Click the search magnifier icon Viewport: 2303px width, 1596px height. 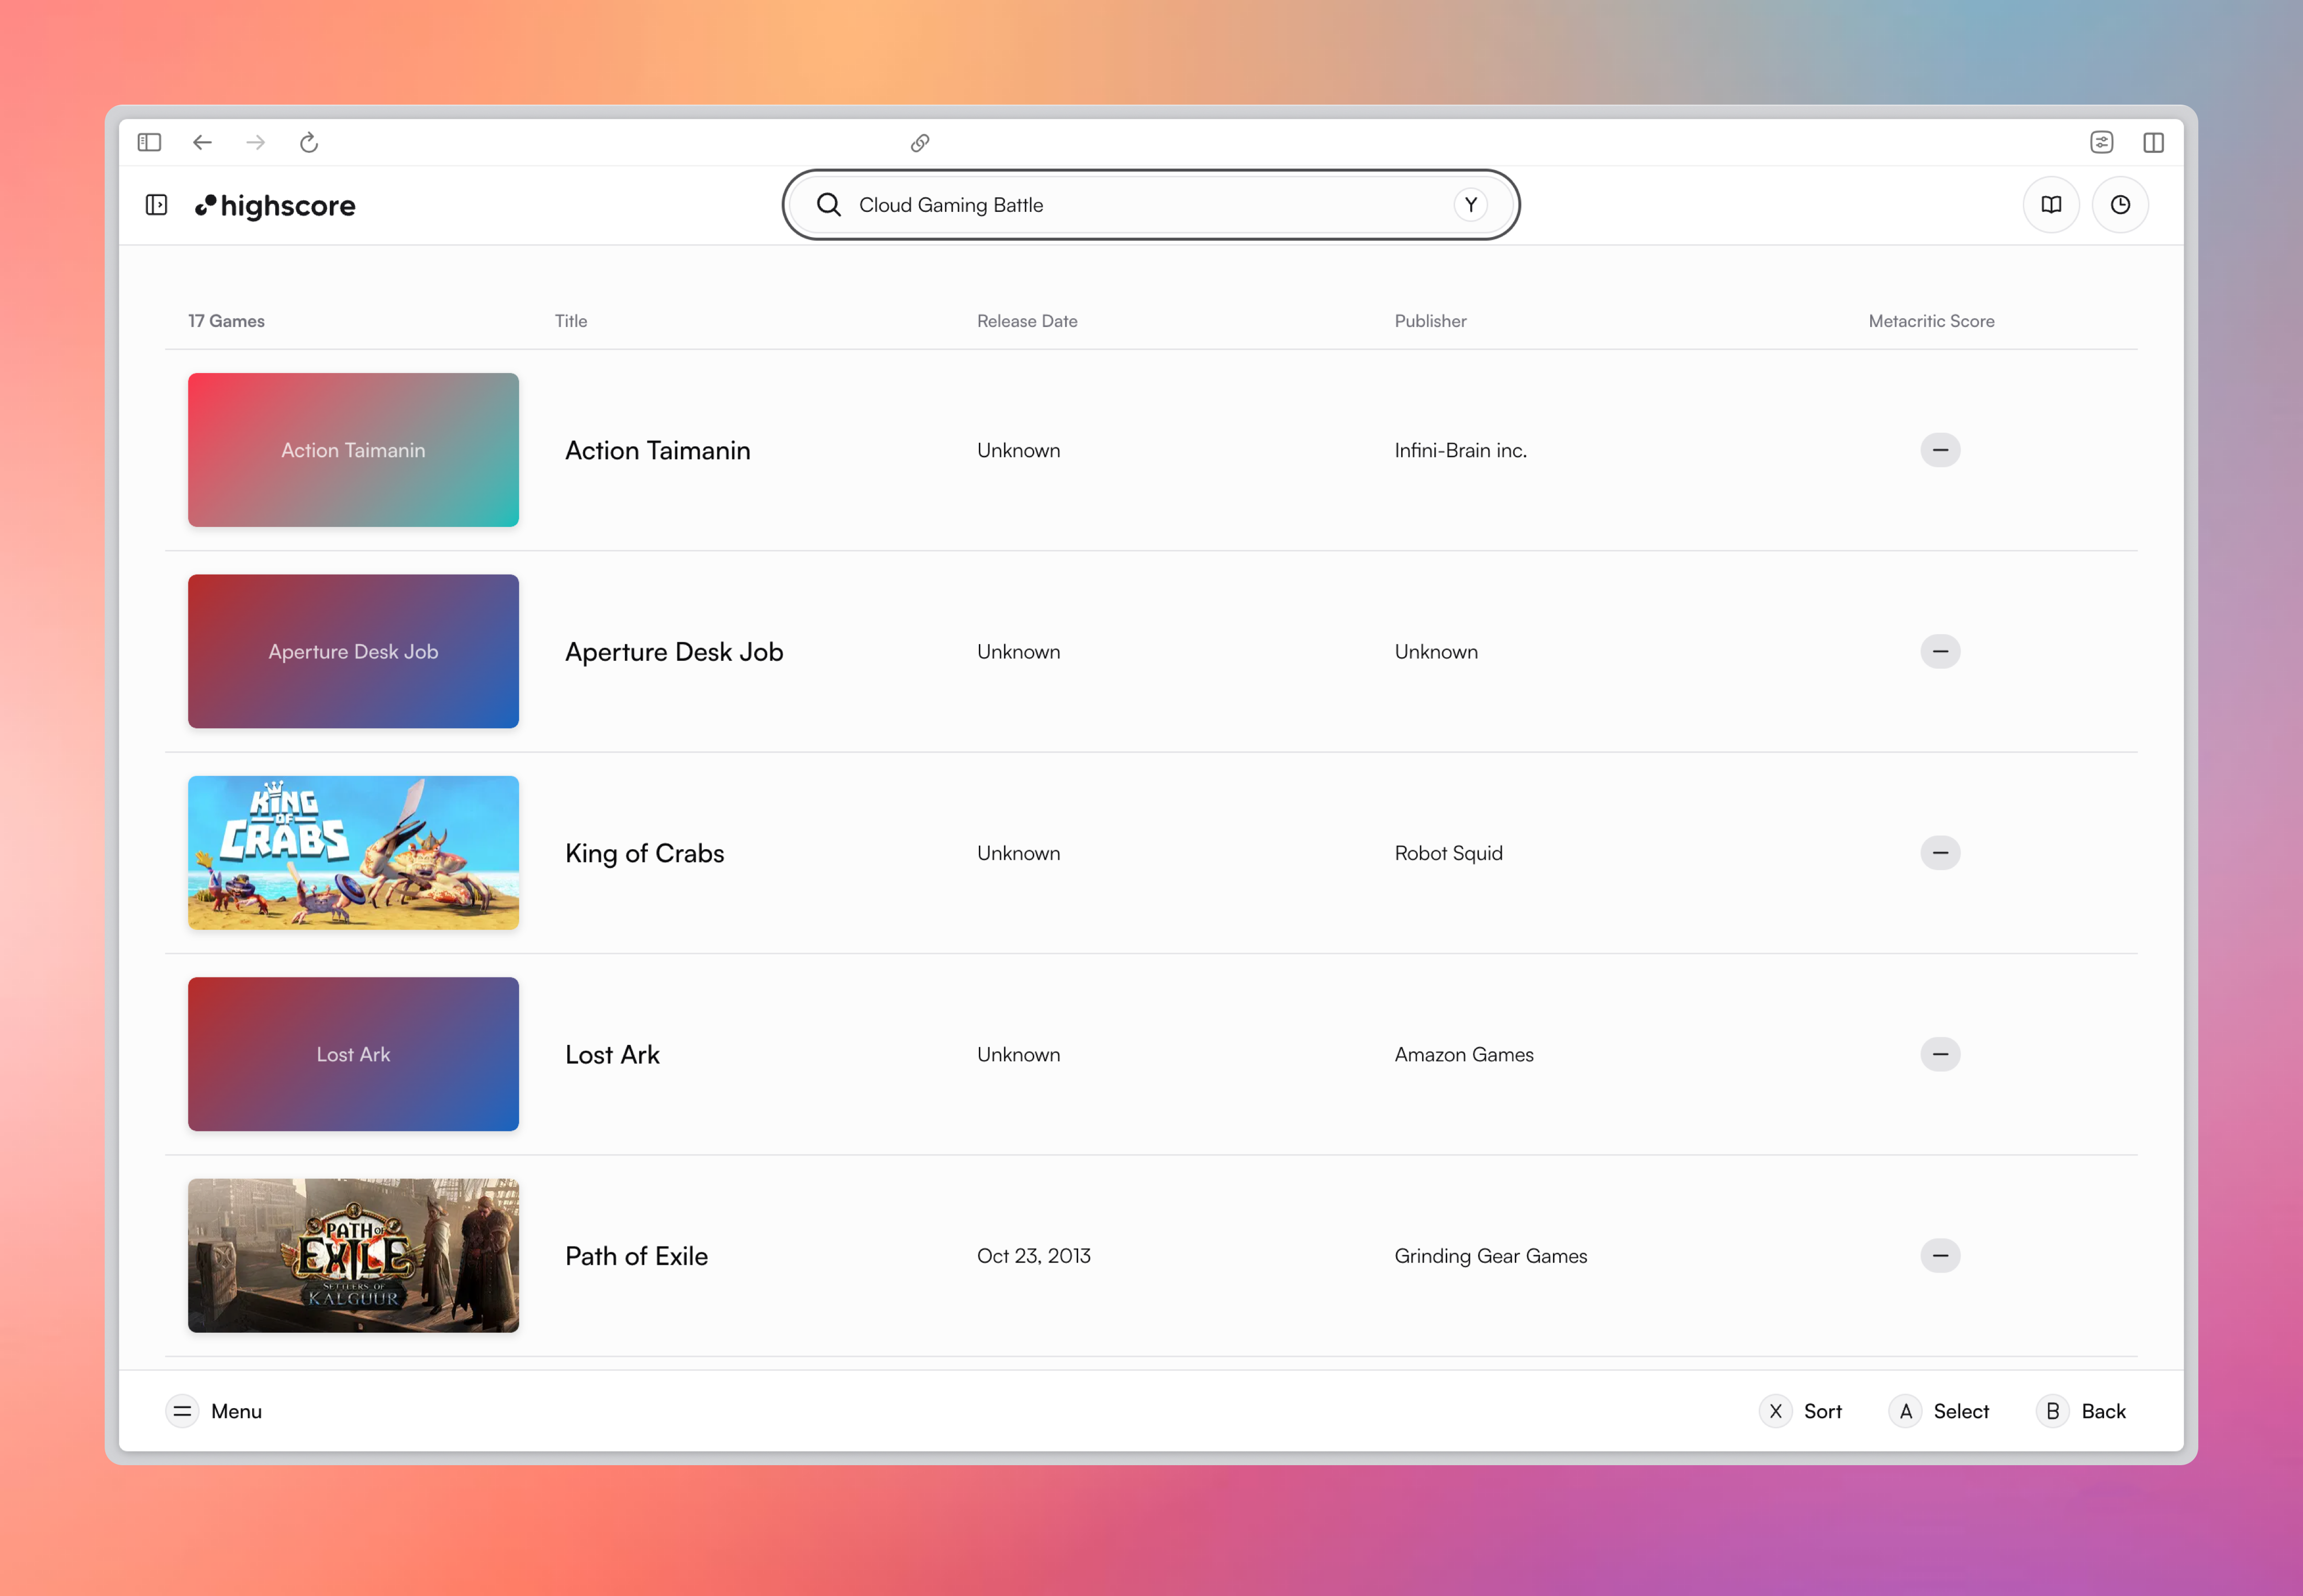pos(829,205)
